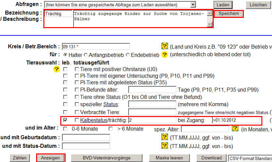272x162 pixels.
Task: Click help icon next to Status-Datum field
Action: pyautogui.click(x=164, y=146)
